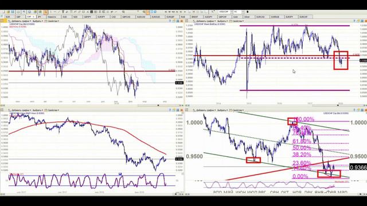Screen dimensions: 367x206
Task: Click the 61.80% Fibonacci level label
Action: (302, 141)
